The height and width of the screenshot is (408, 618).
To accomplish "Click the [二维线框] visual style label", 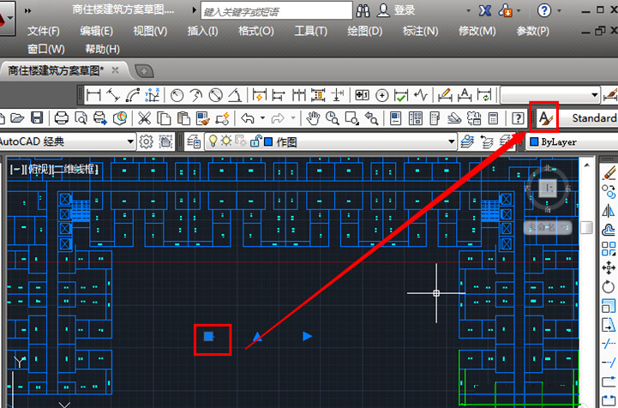I will tap(76, 170).
